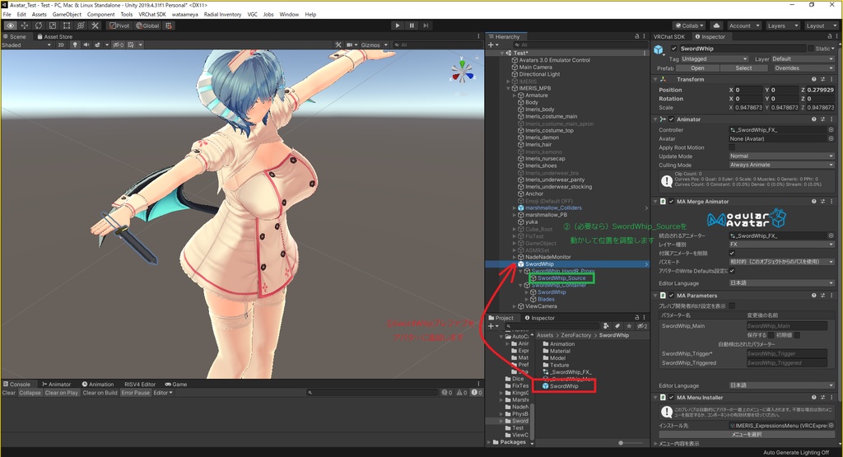Viewport: 843px width, 457px height.
Task: Toggle MA Merge Animator enabled
Action: pyautogui.click(x=671, y=201)
